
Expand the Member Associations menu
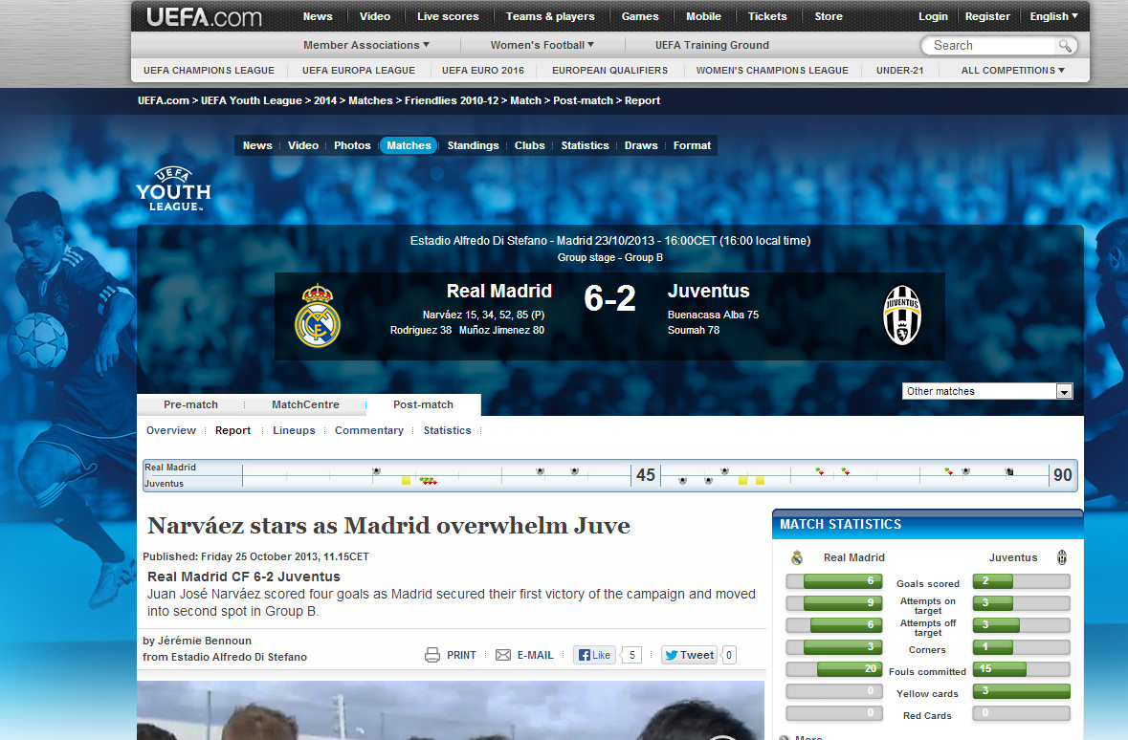366,45
